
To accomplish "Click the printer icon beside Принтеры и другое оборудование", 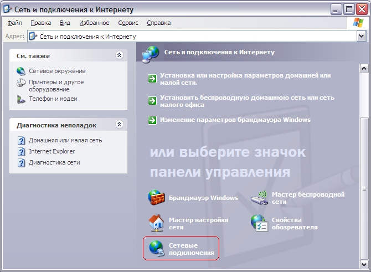I will pyautogui.click(x=21, y=83).
